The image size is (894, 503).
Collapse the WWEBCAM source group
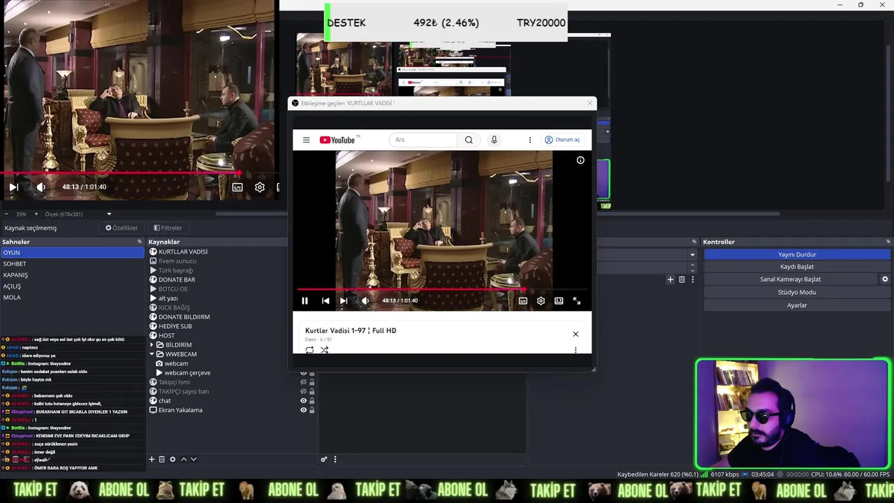tap(152, 354)
